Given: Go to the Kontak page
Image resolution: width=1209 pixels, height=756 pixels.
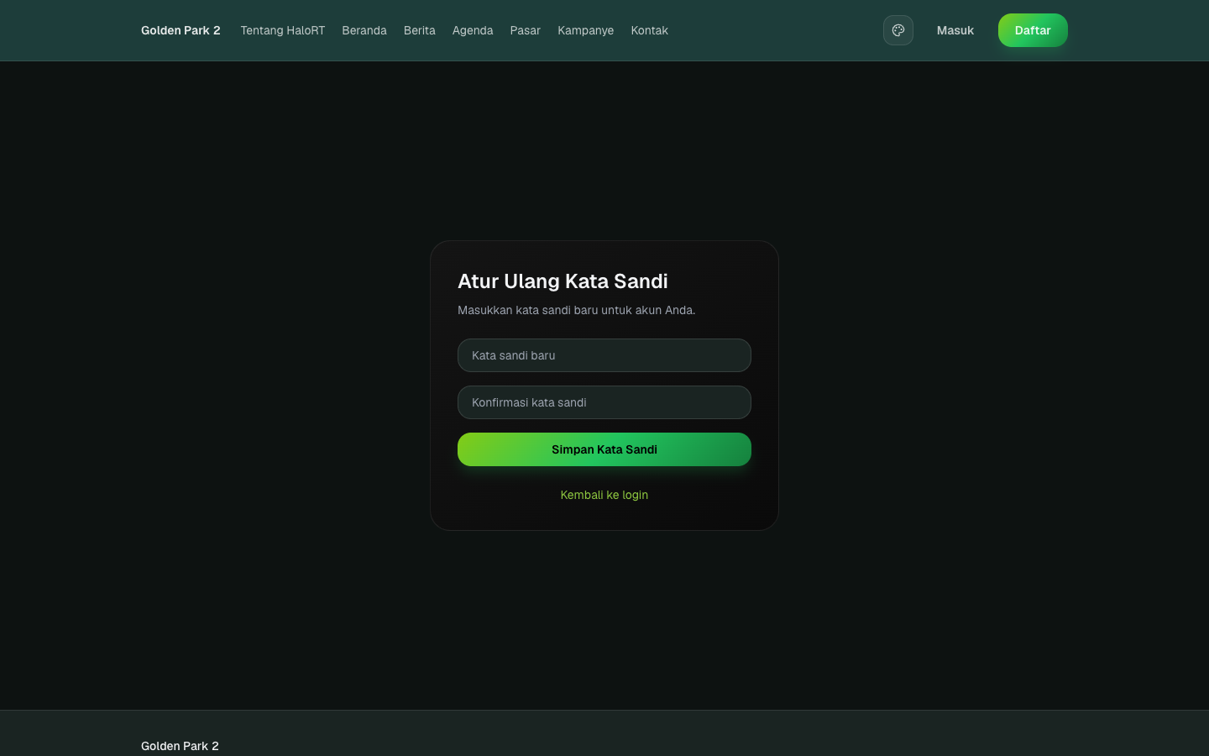Looking at the screenshot, I should pos(650,30).
